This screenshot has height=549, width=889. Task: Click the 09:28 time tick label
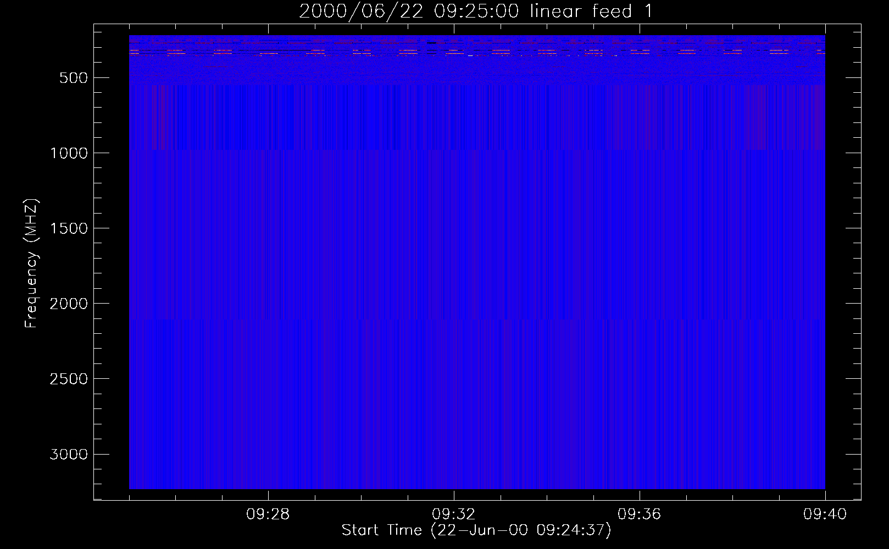[268, 514]
